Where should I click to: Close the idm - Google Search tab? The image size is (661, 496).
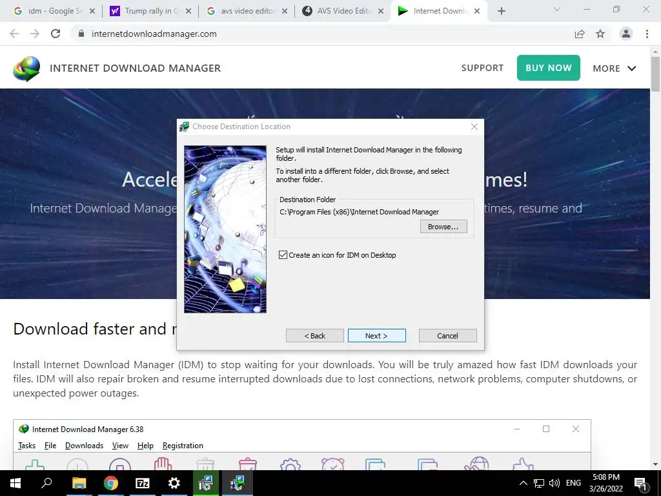pyautogui.click(x=92, y=12)
